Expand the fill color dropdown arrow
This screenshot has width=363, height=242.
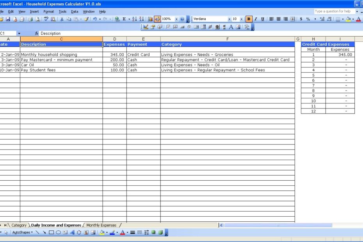(353, 18)
